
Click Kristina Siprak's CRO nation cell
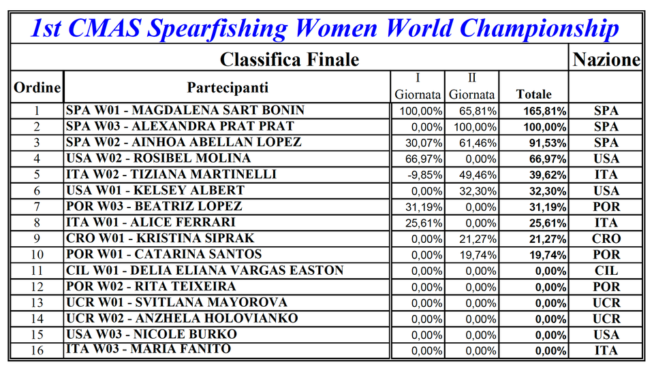tap(606, 239)
